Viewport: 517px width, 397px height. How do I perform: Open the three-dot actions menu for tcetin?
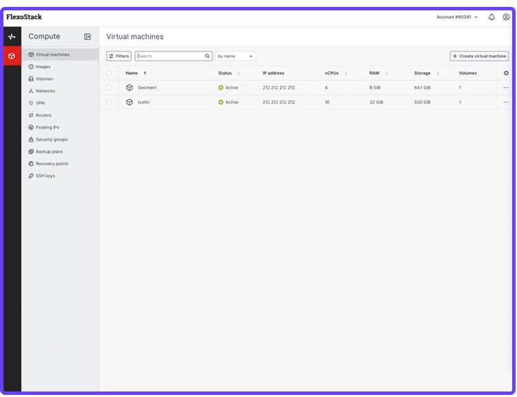point(506,103)
